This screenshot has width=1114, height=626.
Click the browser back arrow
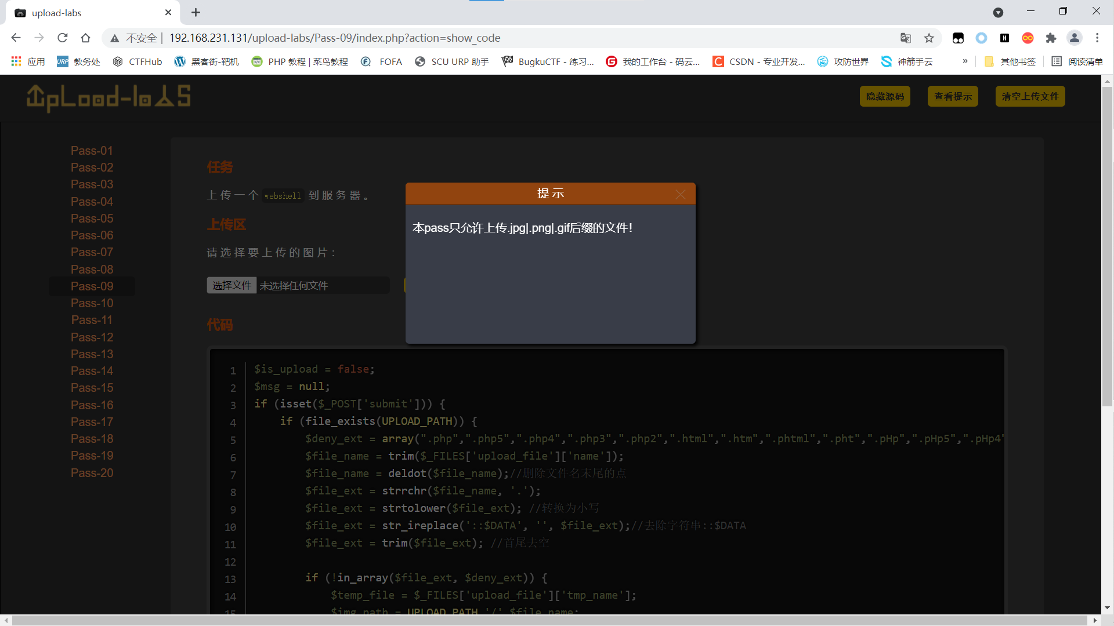[16, 38]
